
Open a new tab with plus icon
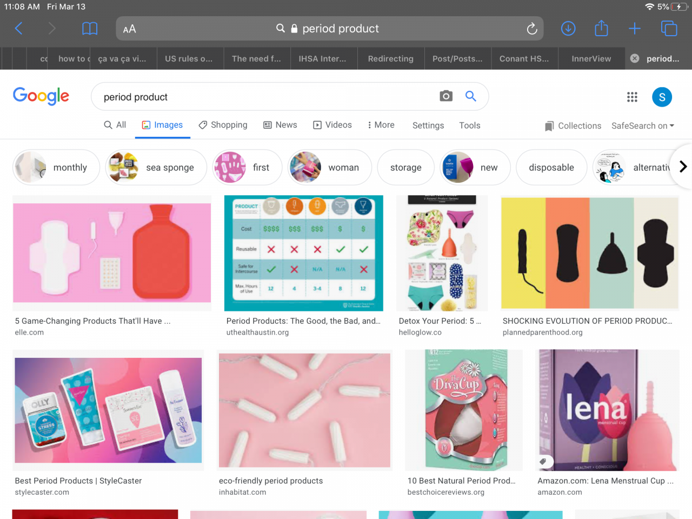pyautogui.click(x=635, y=29)
